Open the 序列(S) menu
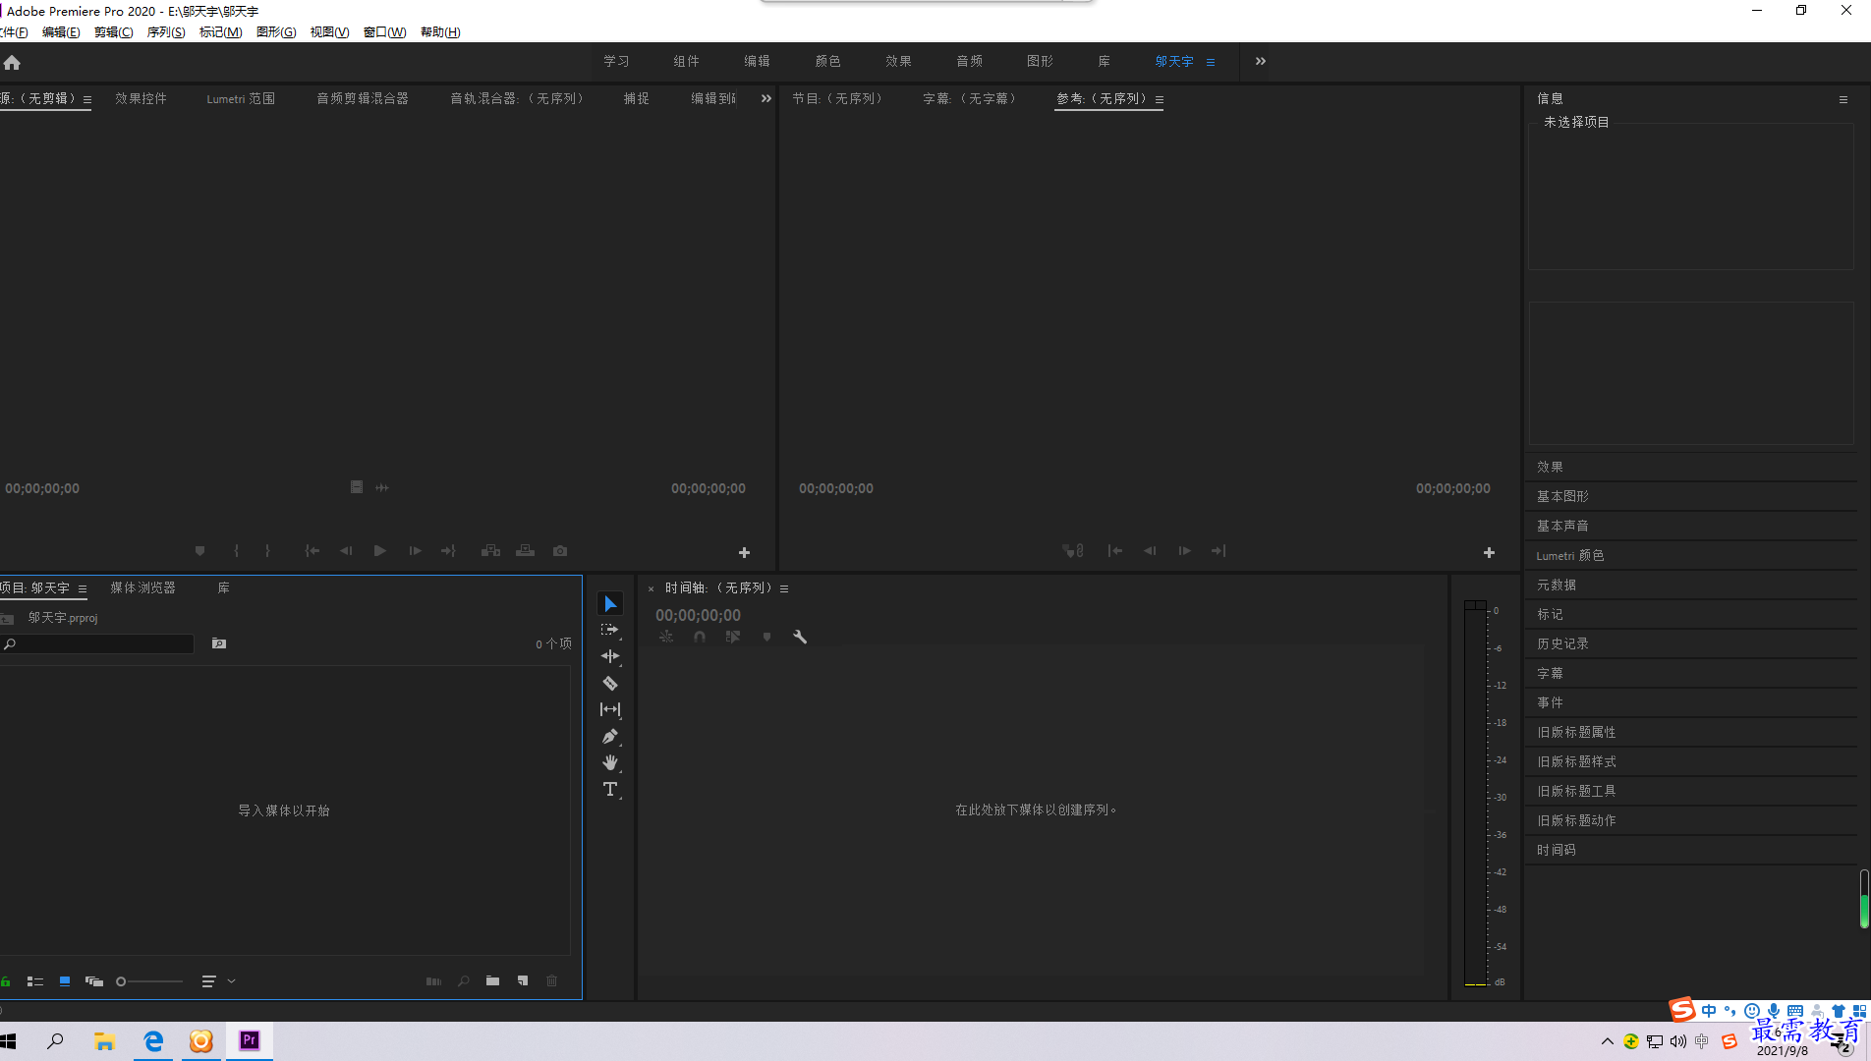Screen dimensions: 1871x1061 tap(166, 32)
